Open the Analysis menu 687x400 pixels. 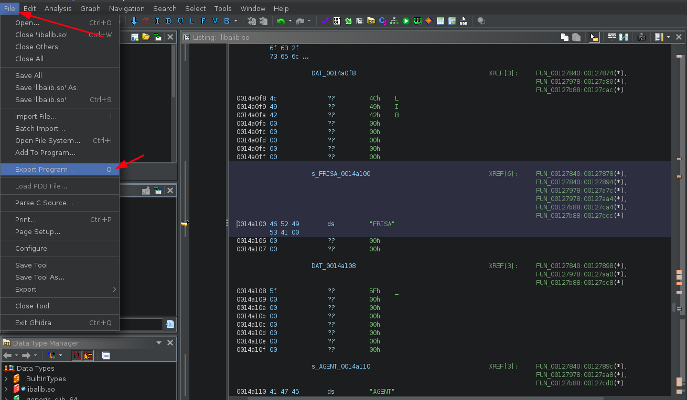point(58,8)
